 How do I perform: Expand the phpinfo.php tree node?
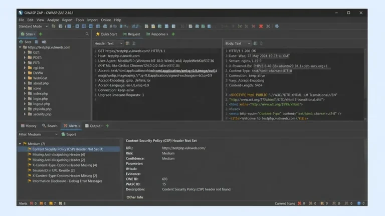coord(25,109)
